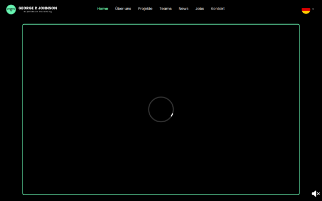Open the George P. Johnson wordmark link
322x201 pixels.
(38, 9)
